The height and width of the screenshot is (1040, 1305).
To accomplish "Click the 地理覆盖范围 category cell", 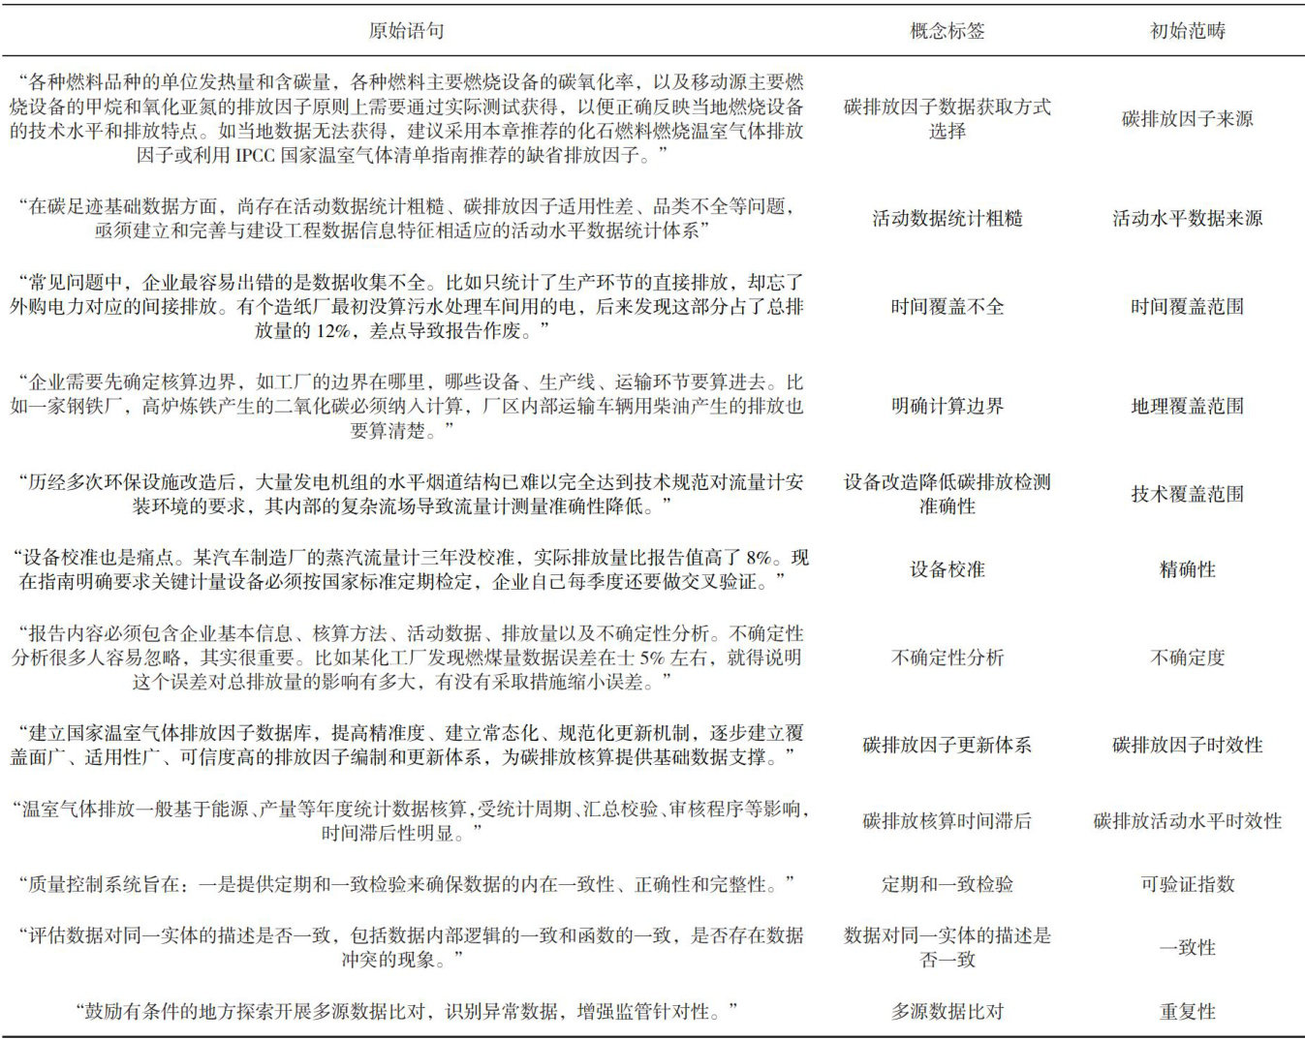I will (1187, 407).
